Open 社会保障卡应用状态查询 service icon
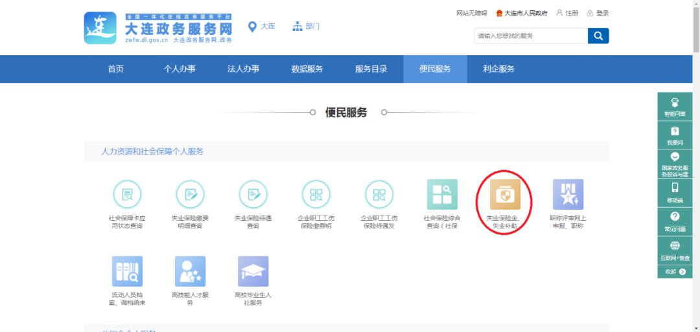 [127, 194]
